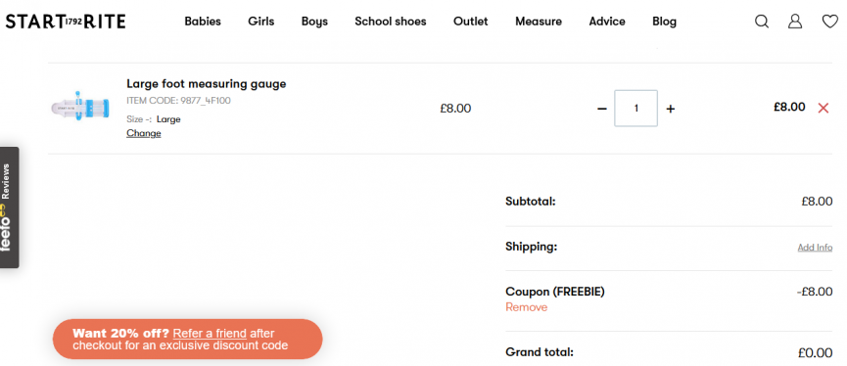Open the Boys menu
Image resolution: width=847 pixels, height=366 pixels.
coord(314,22)
